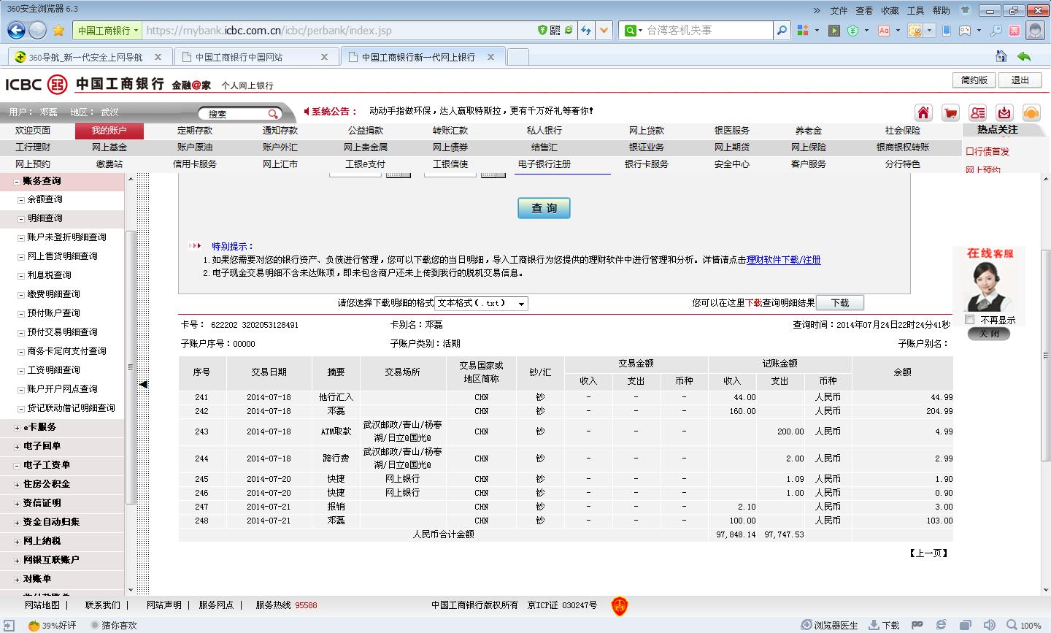Open the 理财软件下载/注册 link
1051x633 pixels.
point(783,260)
